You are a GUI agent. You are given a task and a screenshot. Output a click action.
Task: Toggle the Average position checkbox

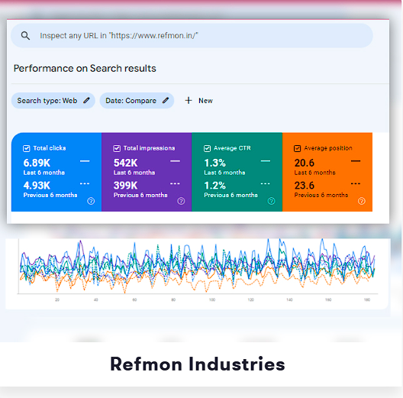click(x=298, y=148)
